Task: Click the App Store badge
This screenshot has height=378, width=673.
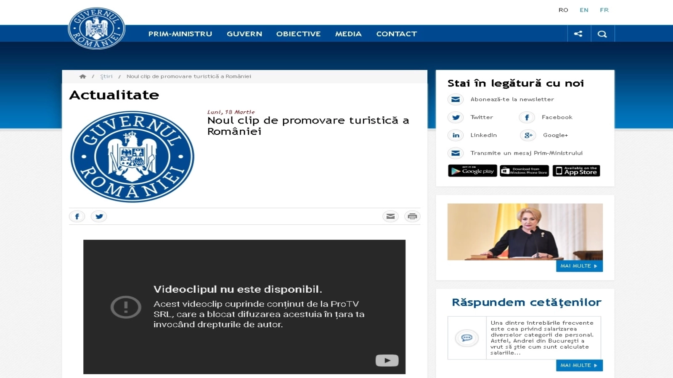Action: click(x=576, y=171)
